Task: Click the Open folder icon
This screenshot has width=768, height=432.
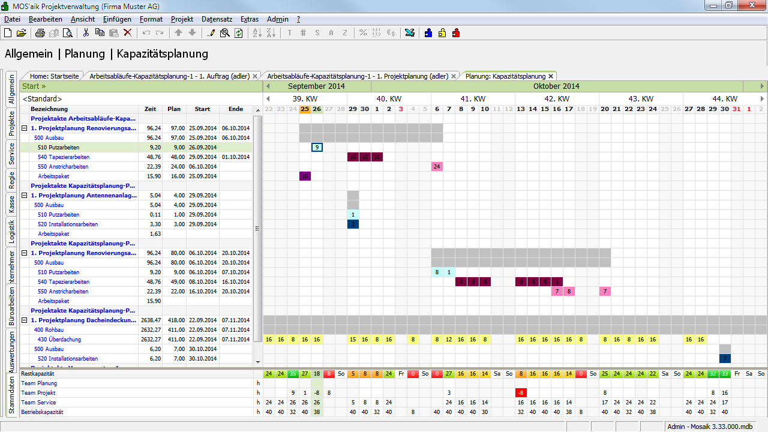Action: click(x=22, y=33)
